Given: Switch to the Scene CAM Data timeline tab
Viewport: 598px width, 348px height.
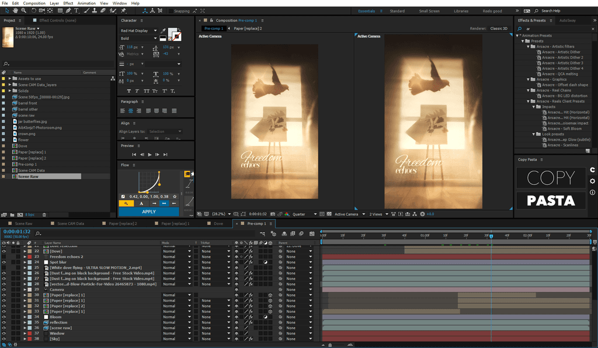Looking at the screenshot, I should coord(71,224).
